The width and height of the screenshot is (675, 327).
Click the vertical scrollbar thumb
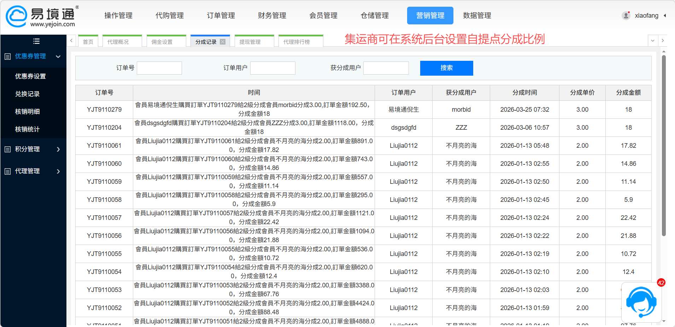[x=664, y=145]
